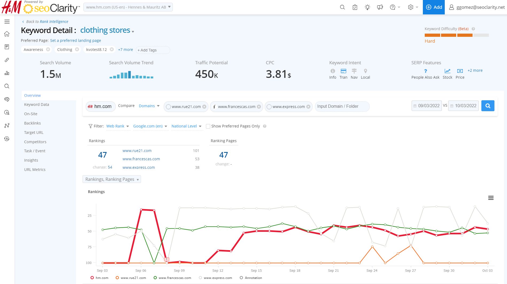
Task: Click the lightbulb insights icon
Action: [368, 7]
